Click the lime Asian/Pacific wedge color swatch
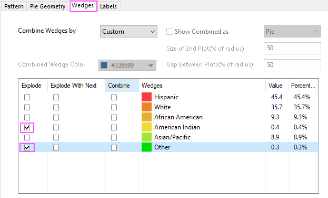 point(146,137)
